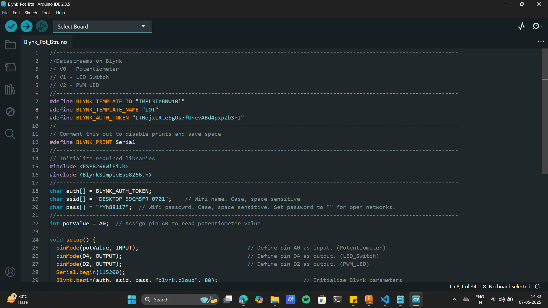
Task: Open the account profile icon in sidebar
Action: tap(10, 272)
